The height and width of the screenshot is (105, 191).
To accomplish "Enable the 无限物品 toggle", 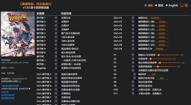I will click(57, 93).
